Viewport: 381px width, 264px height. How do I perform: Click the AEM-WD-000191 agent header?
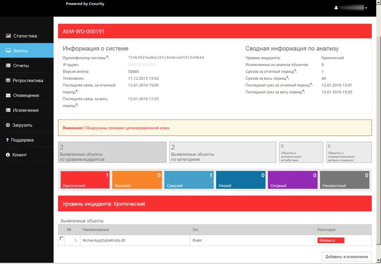coord(215,31)
